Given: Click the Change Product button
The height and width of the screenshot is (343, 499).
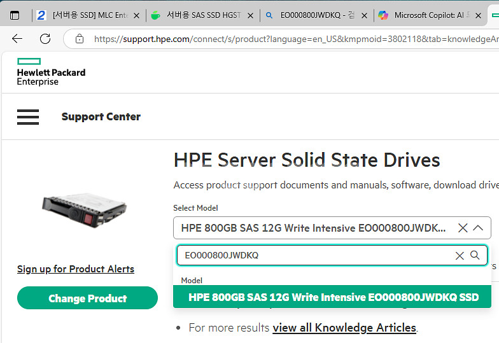Looking at the screenshot, I should pyautogui.click(x=88, y=298).
